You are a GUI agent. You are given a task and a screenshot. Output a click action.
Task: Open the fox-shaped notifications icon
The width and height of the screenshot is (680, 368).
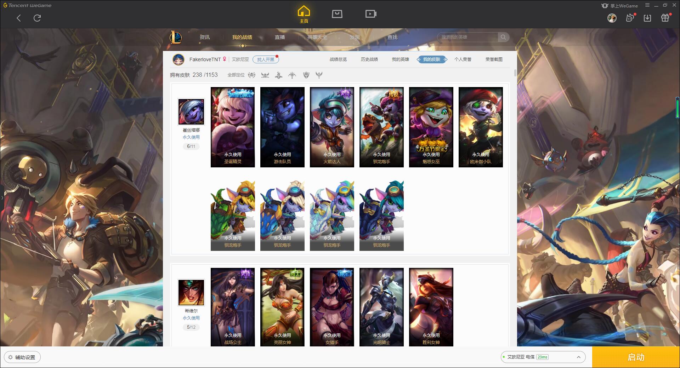tap(630, 18)
